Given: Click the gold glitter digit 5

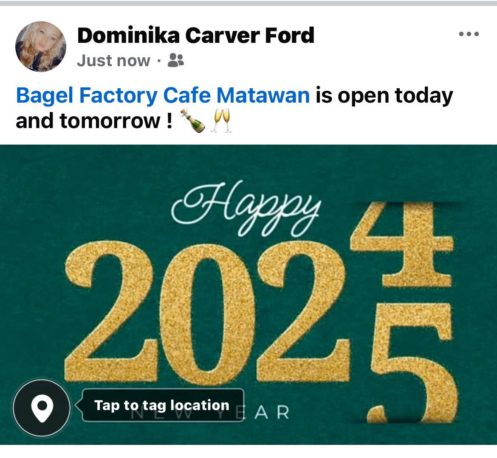Looking at the screenshot, I should (x=412, y=363).
